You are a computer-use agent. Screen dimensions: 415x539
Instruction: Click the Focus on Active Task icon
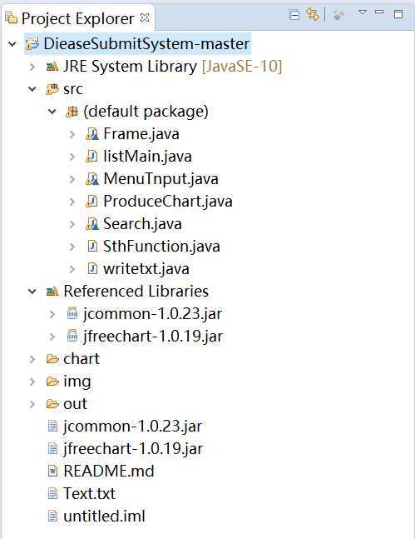coord(338,14)
